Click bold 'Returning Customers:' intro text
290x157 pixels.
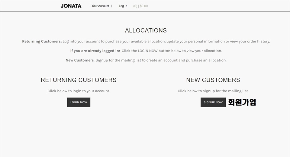pos(42,41)
